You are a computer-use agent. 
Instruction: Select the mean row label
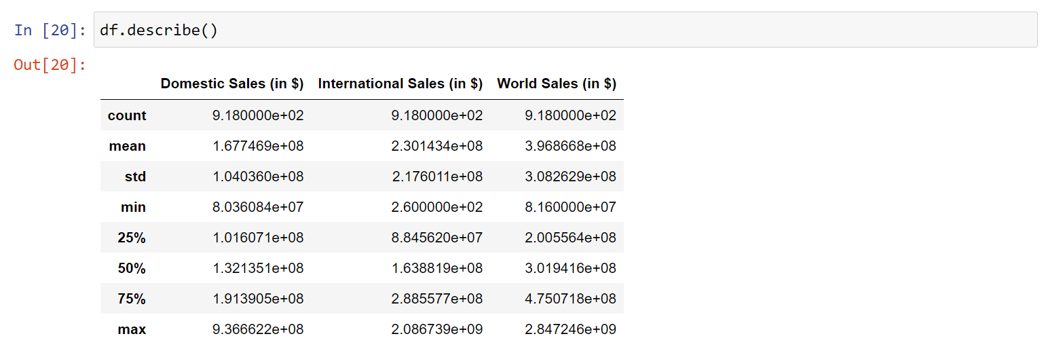click(128, 146)
